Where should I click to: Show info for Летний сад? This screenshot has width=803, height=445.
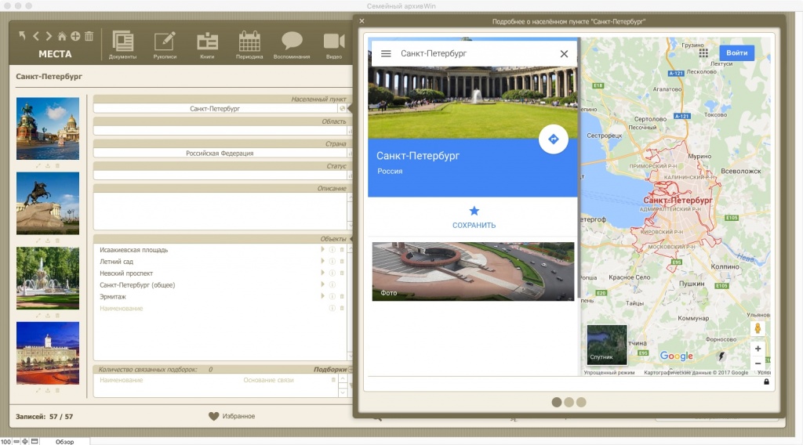coord(332,262)
